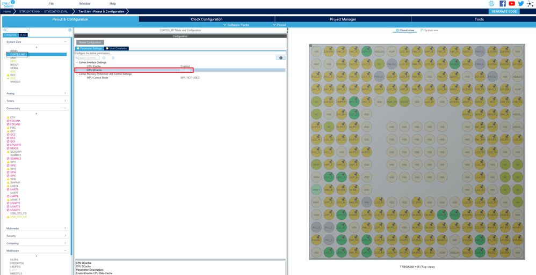Image resolution: width=536 pixels, height=275 pixels.
Task: Click the 10-year anniversary badge icon
Action: [491, 4]
